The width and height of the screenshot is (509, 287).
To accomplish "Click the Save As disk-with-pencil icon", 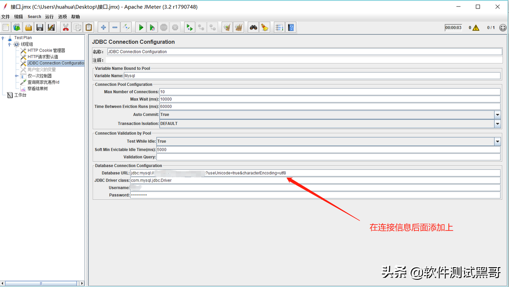I will [51, 28].
